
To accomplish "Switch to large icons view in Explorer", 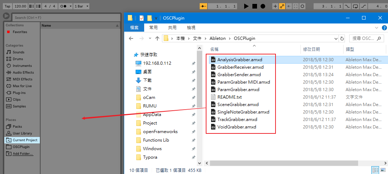I will [x=383, y=170].
